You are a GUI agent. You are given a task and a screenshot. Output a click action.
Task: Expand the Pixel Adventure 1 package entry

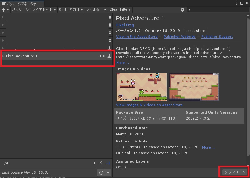(x=3, y=56)
